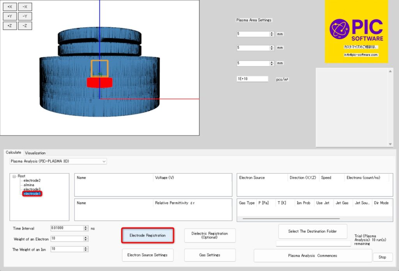The image size is (399, 271).
Task: Open Electron Source Settings
Action: coord(148,255)
